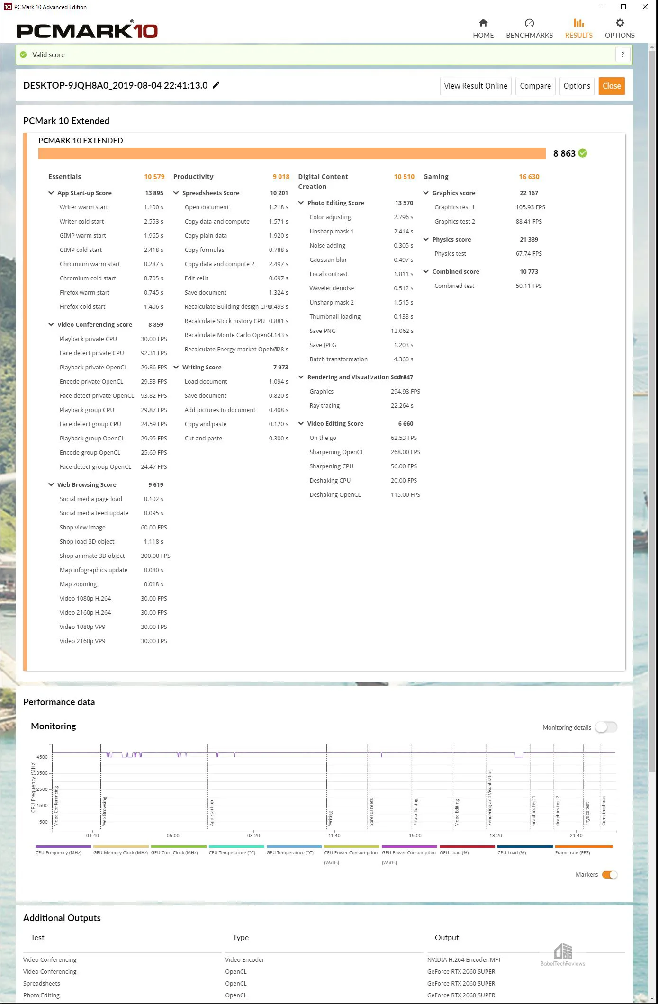Click the options gear icon
This screenshot has height=1004, width=658.
pyautogui.click(x=620, y=23)
